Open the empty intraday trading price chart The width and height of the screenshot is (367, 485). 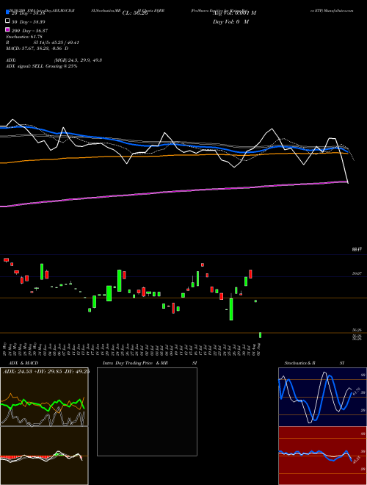(147, 412)
